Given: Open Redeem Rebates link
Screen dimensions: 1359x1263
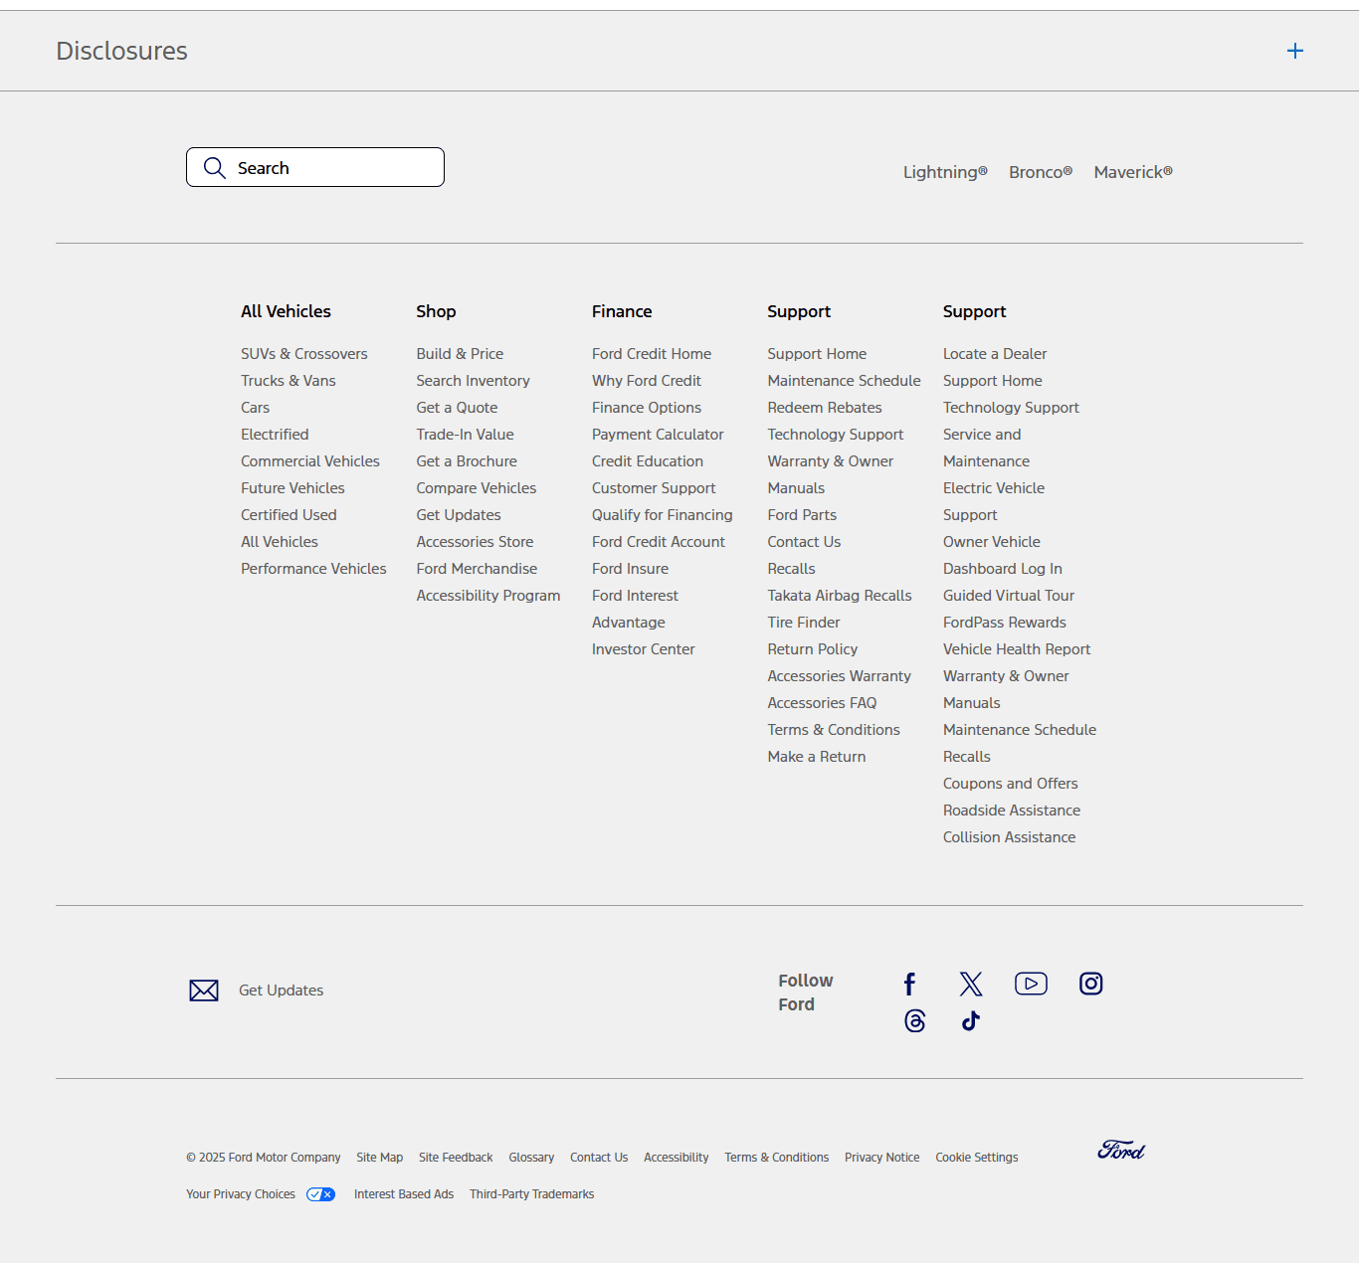Looking at the screenshot, I should (825, 408).
